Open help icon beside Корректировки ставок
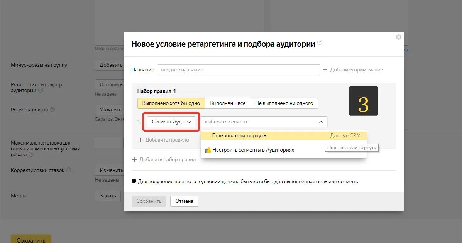The height and width of the screenshot is (243, 462). [69, 170]
